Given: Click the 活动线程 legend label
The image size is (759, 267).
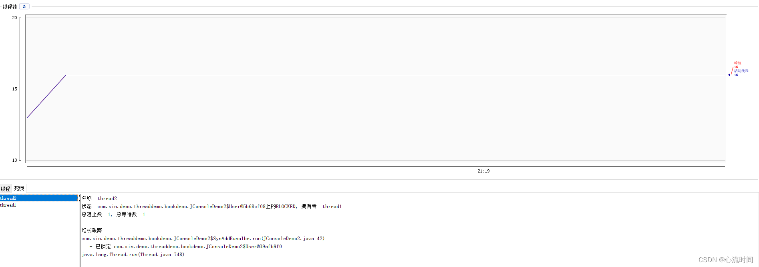Looking at the screenshot, I should tap(741, 71).
